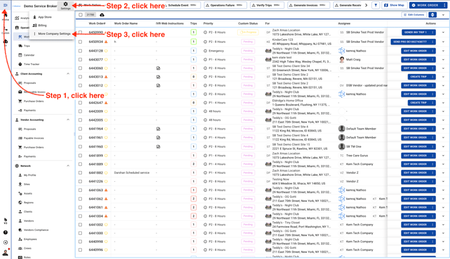Expand the row arrow for work order 6450990

pyautogui.click(x=443, y=32)
